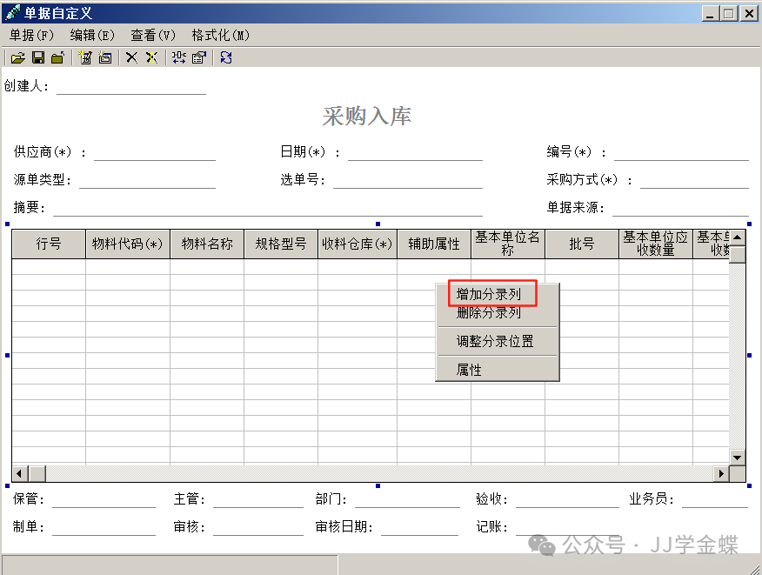Image resolution: width=762 pixels, height=575 pixels.
Task: Open the 格式化(M) menu
Action: [220, 35]
